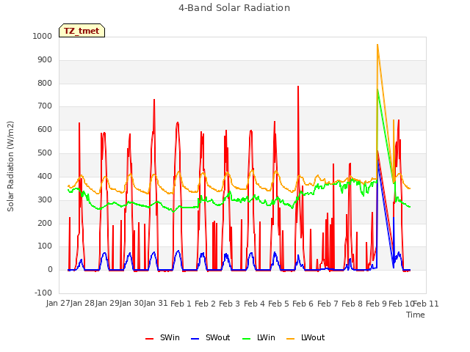Image resolution: width=470 pixels, height=352 pixels.
Task: Click the 700 y-axis tick label
Action: click(45, 106)
